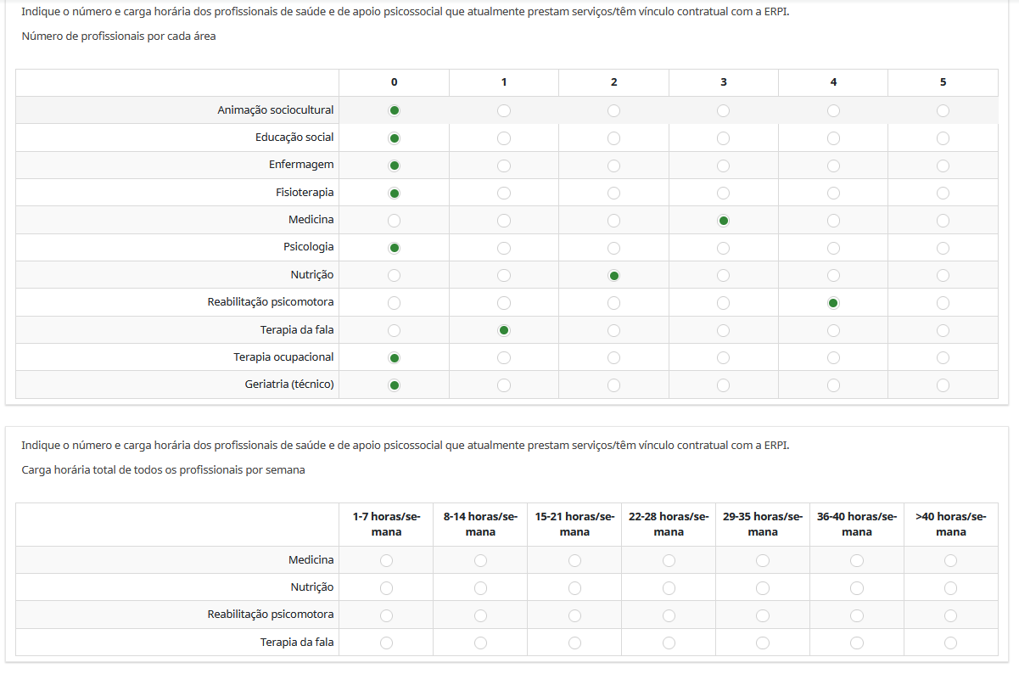Set Medicina count to 0
Image resolution: width=1019 pixels, height=685 pixels.
394,221
